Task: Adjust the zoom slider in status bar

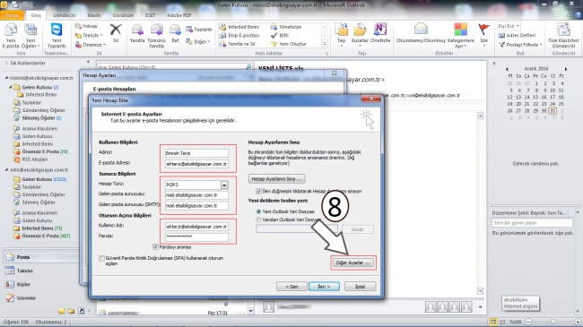Action: [x=553, y=322]
